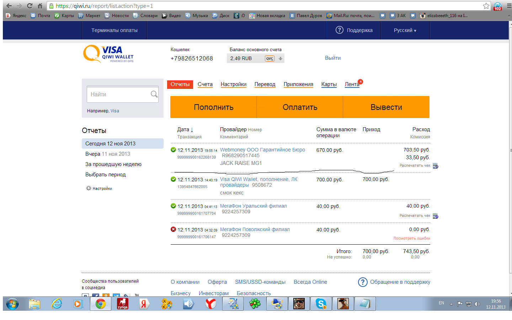Open Windows Explorer folder in taskbar
512x320 pixels.
coord(34,304)
